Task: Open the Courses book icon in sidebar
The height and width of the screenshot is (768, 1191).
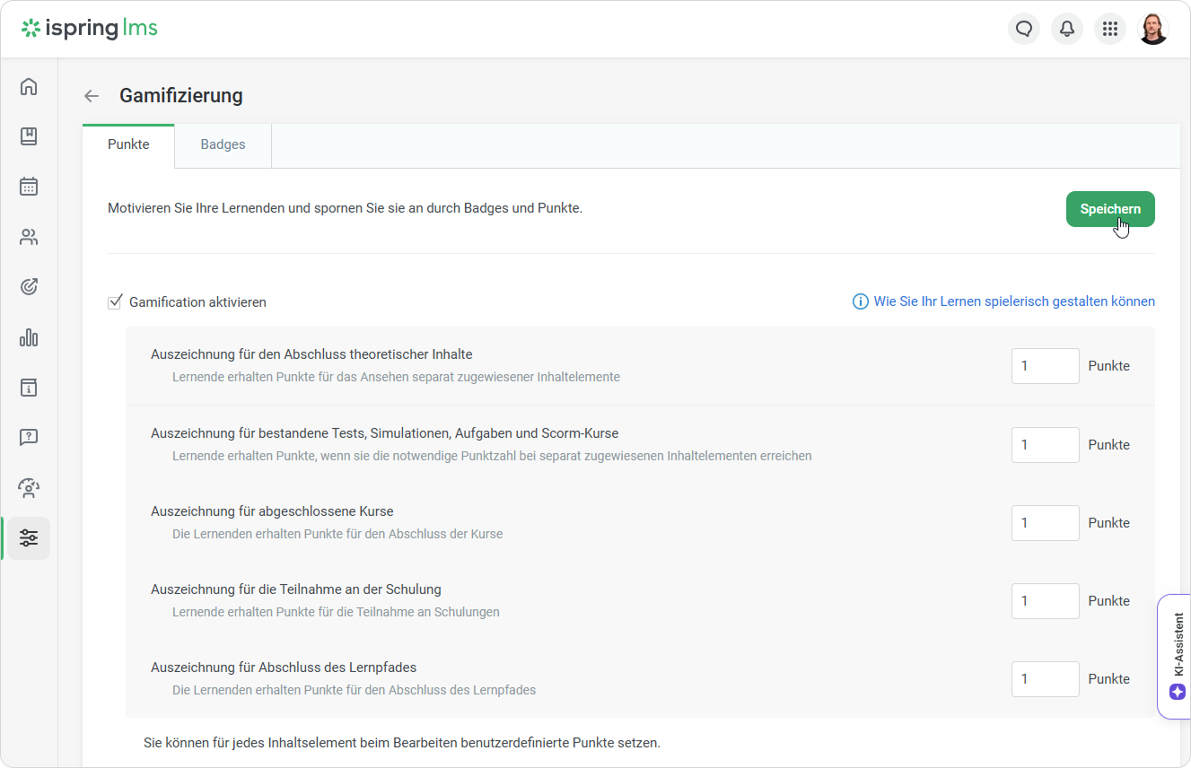Action: pos(29,136)
